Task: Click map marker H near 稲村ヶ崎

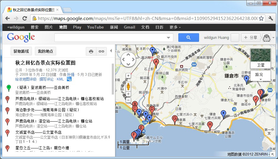Action: 210,125
